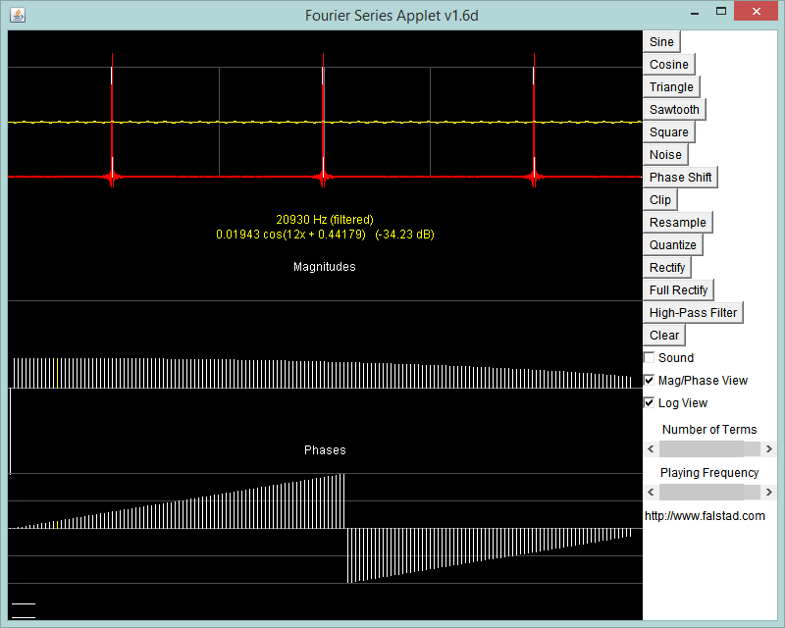Click the Java icon in title bar
785x628 pixels.
coord(18,15)
